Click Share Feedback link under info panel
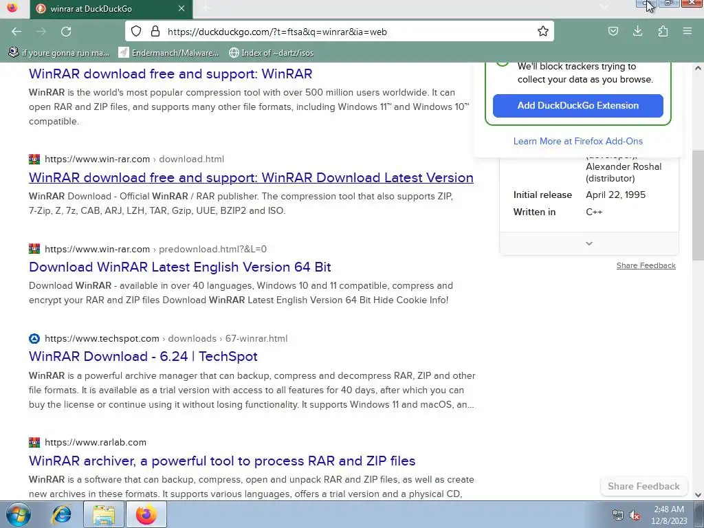The height and width of the screenshot is (528, 704). 646,265
